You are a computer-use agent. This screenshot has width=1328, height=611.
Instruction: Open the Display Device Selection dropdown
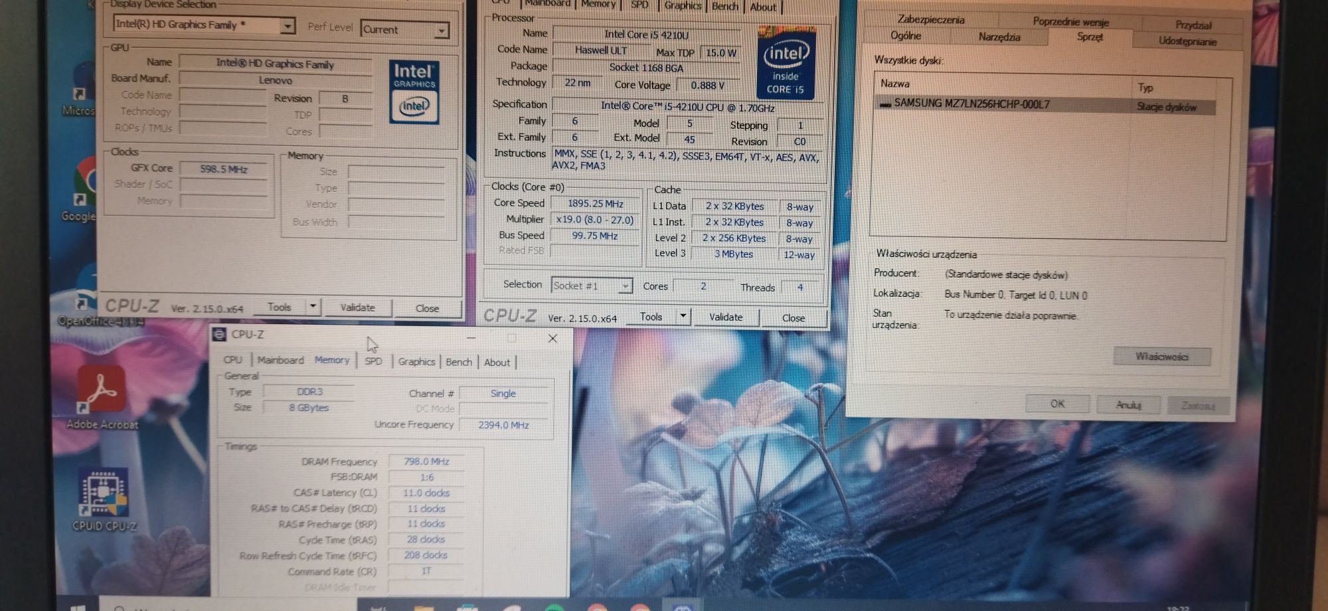(287, 26)
